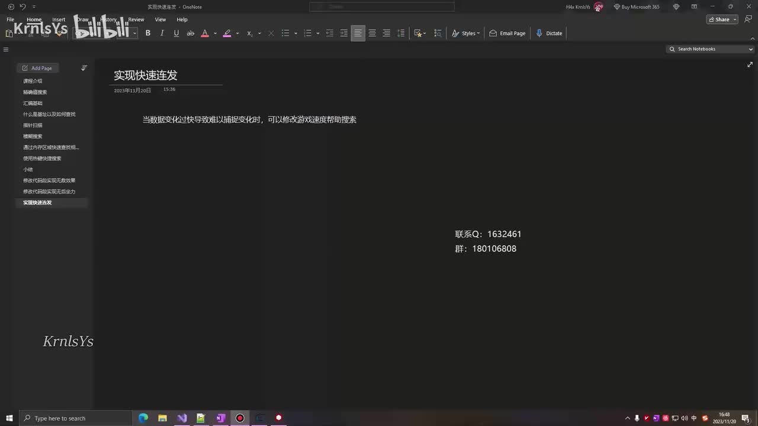Open the font color dropdown arrow
Image resolution: width=758 pixels, height=426 pixels.
click(x=215, y=33)
